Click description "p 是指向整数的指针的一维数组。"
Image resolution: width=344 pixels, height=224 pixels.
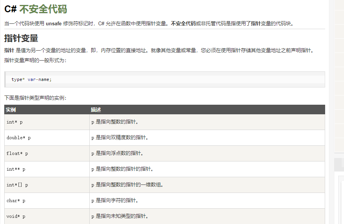(127, 185)
